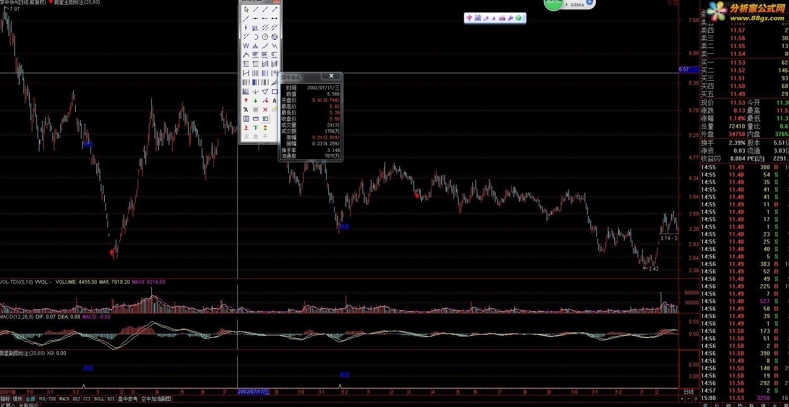Open the 指标 indicator tab
This screenshot has height=407, width=789.
click(5, 399)
